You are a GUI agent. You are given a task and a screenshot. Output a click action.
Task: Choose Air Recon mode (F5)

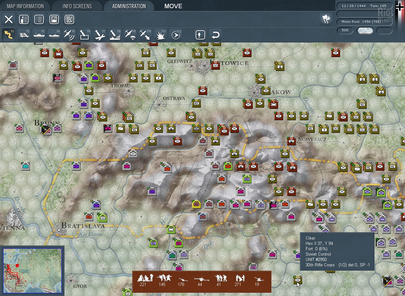coord(69,35)
